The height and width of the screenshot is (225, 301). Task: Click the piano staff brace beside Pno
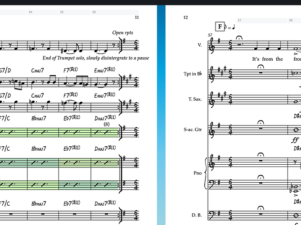point(206,173)
